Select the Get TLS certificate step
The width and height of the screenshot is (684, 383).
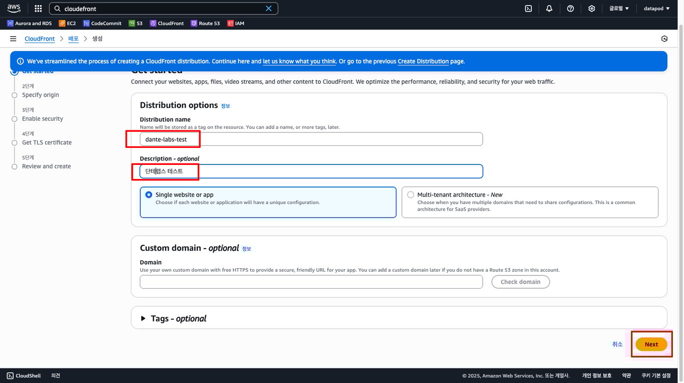[47, 142]
